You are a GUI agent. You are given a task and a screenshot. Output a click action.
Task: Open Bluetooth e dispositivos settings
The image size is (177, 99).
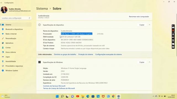tap(16, 29)
